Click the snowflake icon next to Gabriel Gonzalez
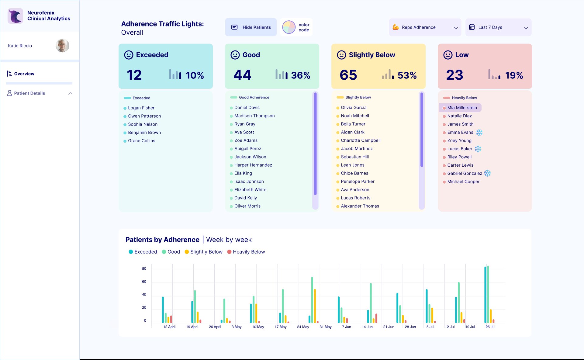 point(487,173)
